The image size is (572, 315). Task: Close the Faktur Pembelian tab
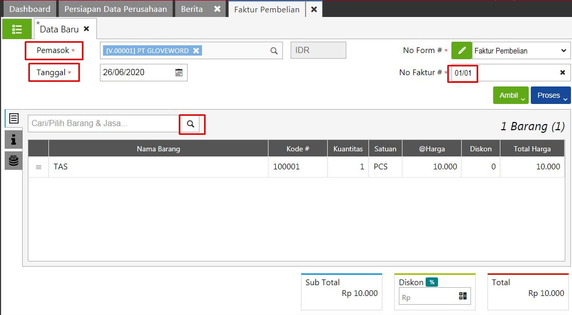pos(314,9)
